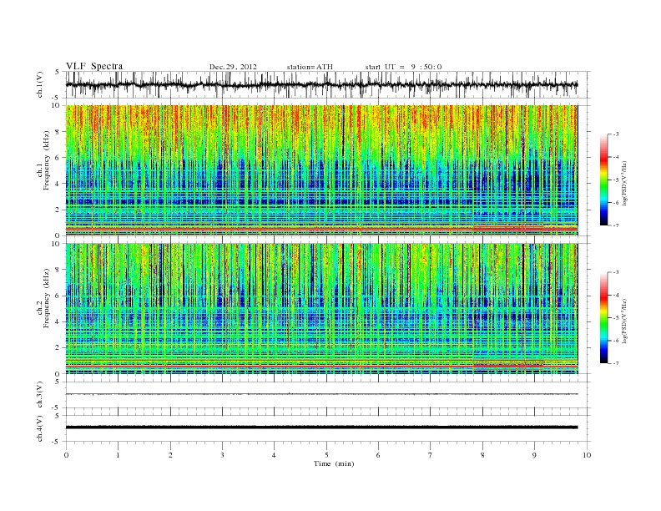Viewport: 661px width, 511px height.
Task: Click the "-5" tick on the ch.2 color bar
Action: pyautogui.click(x=616, y=317)
